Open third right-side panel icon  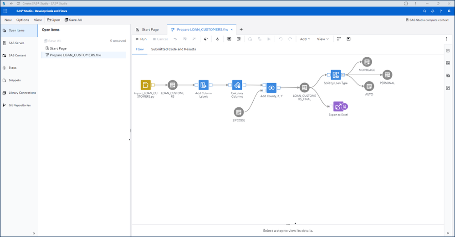coord(448,76)
